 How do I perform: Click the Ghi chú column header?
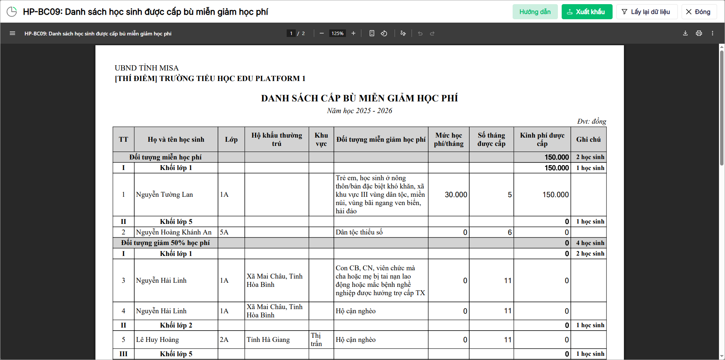588,139
